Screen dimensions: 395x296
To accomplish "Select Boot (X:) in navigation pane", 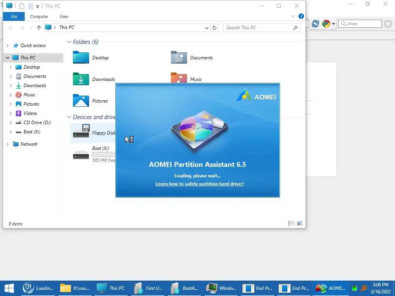I will click(x=32, y=132).
